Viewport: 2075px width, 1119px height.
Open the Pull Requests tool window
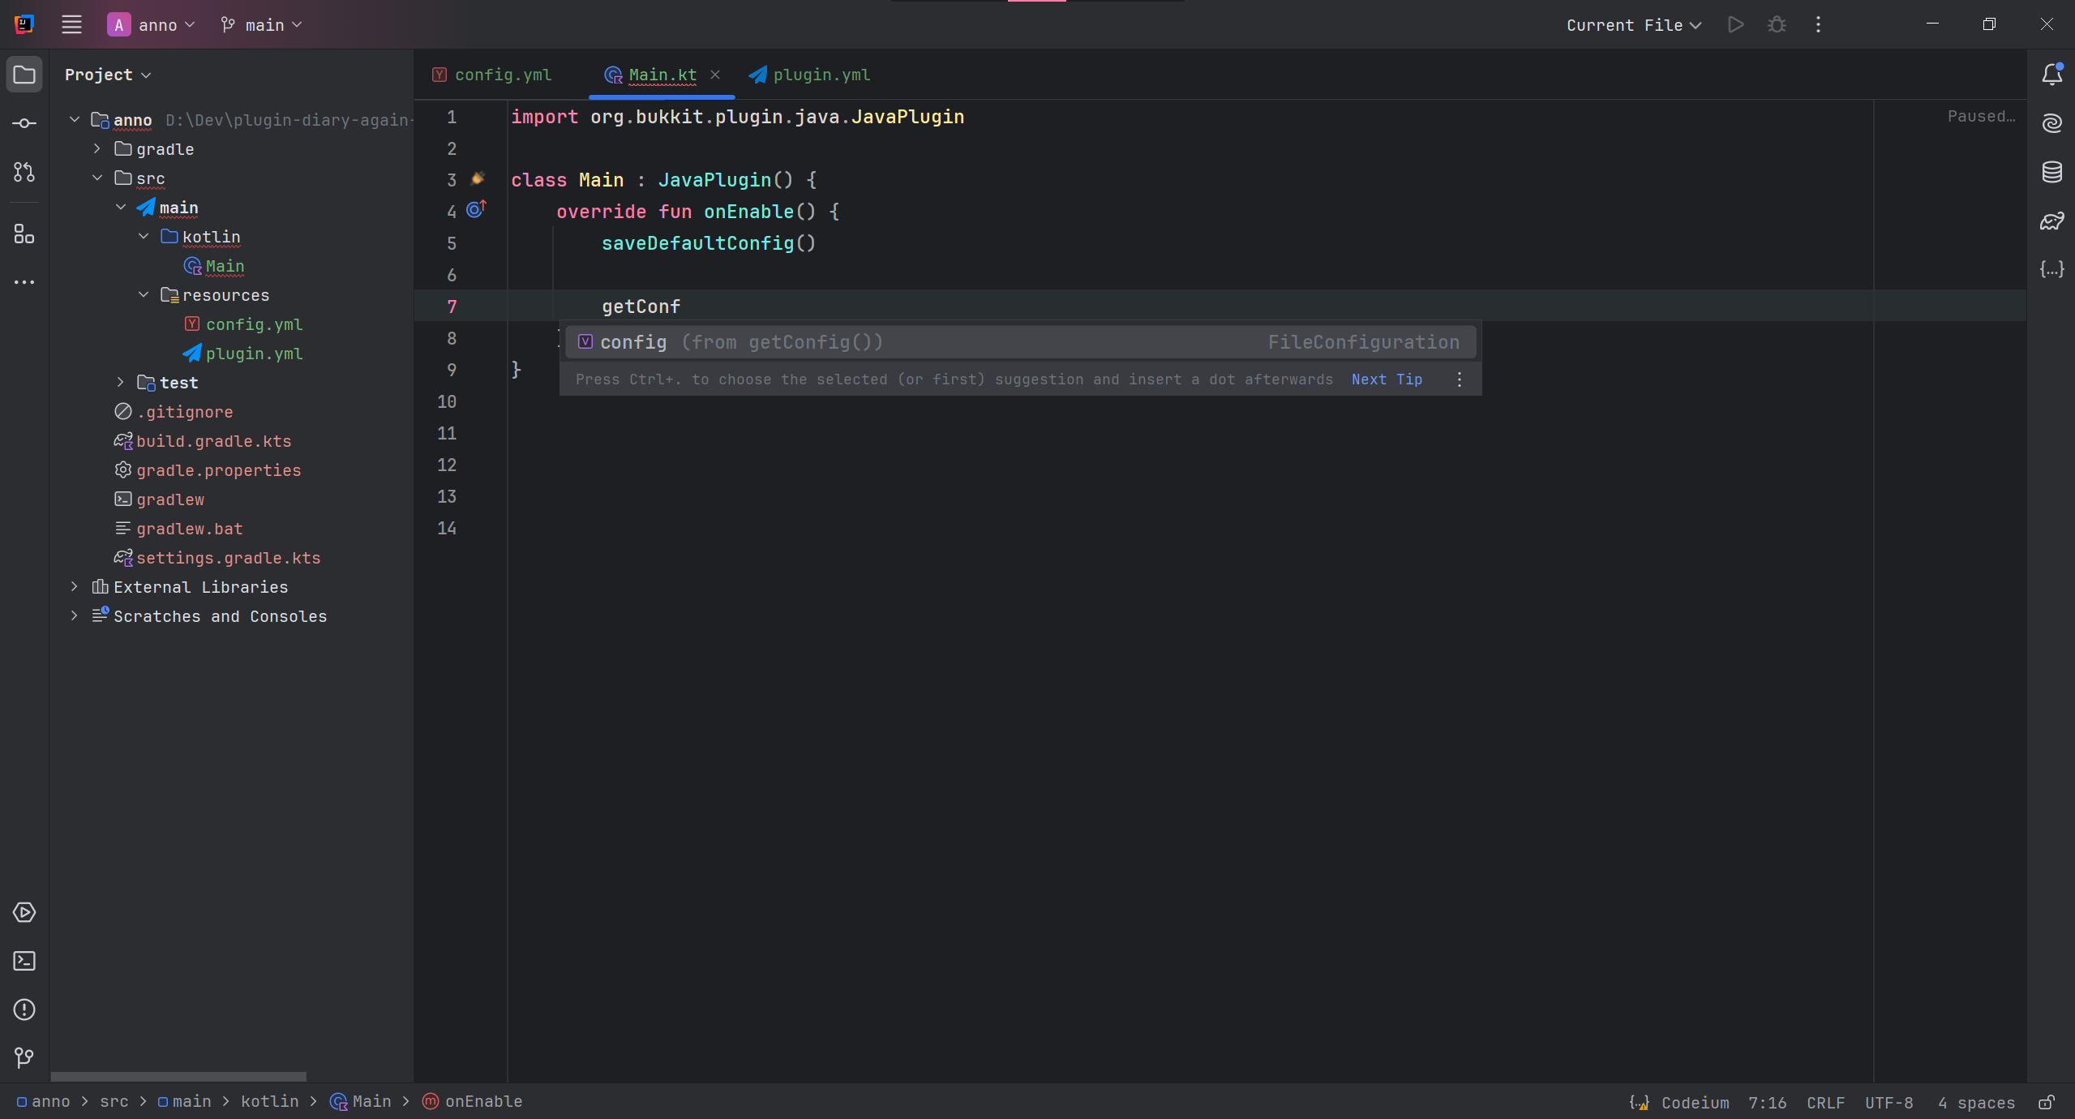pos(24,172)
